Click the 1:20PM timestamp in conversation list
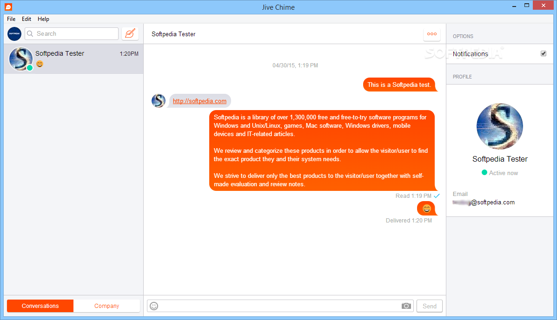The height and width of the screenshot is (320, 557). coord(129,53)
